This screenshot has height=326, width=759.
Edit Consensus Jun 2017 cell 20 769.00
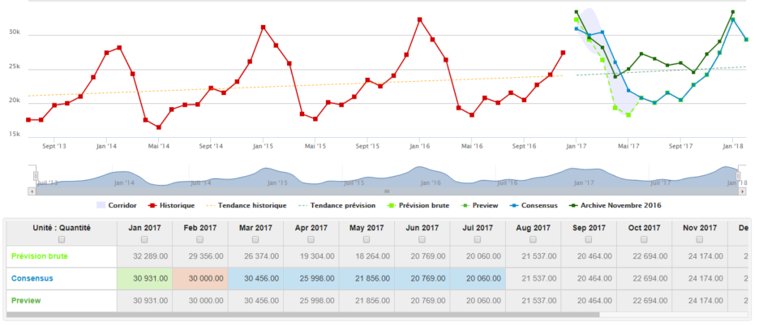pos(422,278)
